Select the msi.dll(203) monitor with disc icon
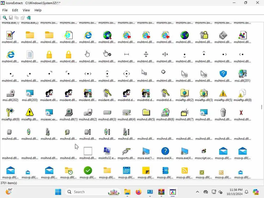This screenshot has width=264, height=198. click(x=30, y=93)
